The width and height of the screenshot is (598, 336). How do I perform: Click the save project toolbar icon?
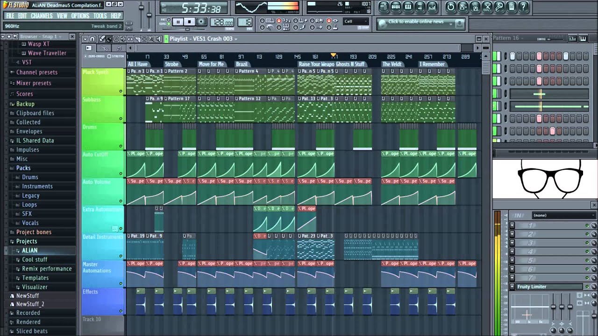click(x=463, y=7)
